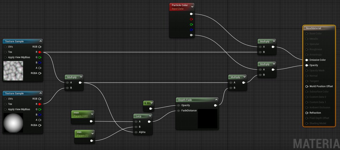Select the noise texture preview thumbnail

pos(13,71)
